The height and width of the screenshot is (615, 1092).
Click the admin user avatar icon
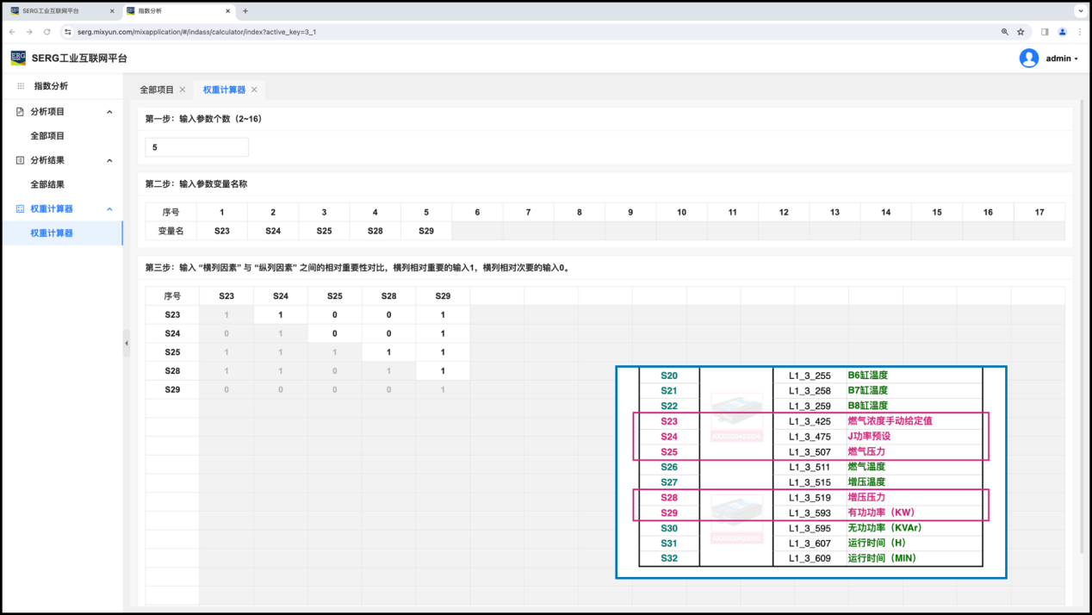pos(1028,59)
